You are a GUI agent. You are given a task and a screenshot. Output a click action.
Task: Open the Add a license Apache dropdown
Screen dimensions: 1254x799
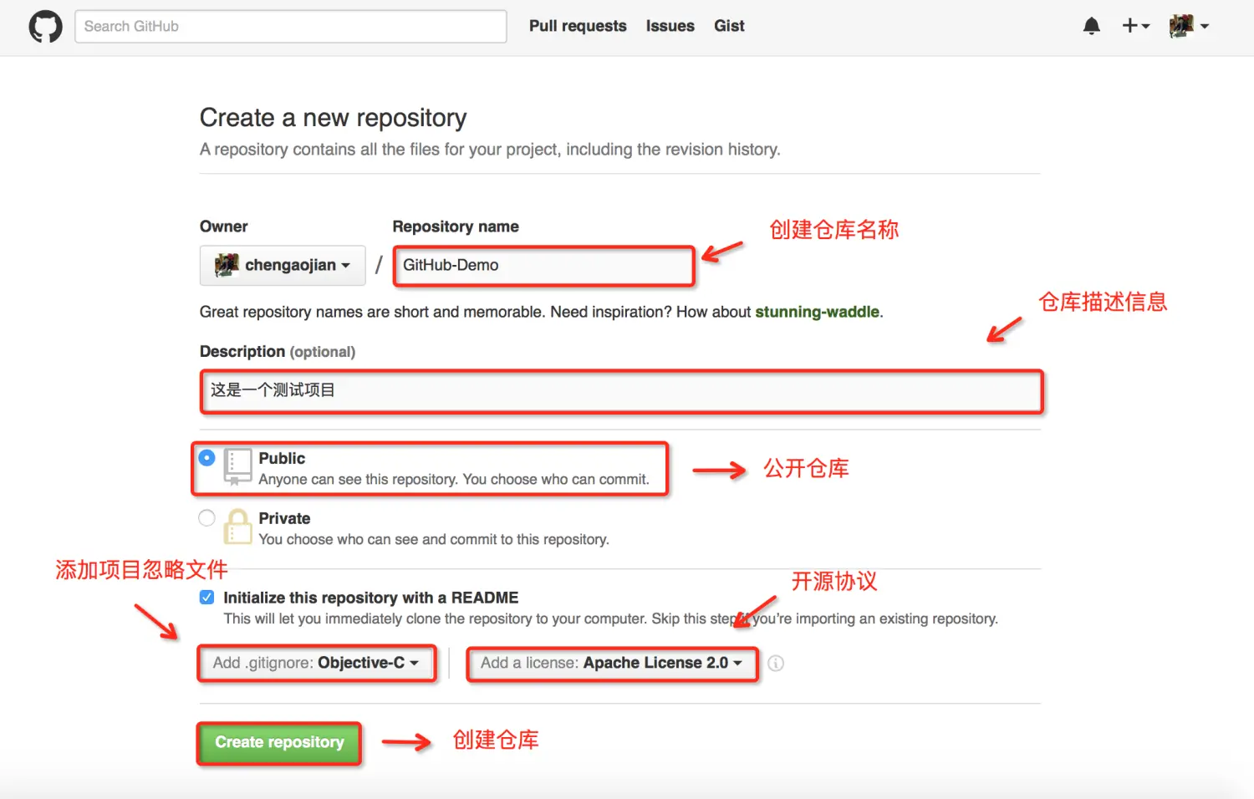[612, 663]
